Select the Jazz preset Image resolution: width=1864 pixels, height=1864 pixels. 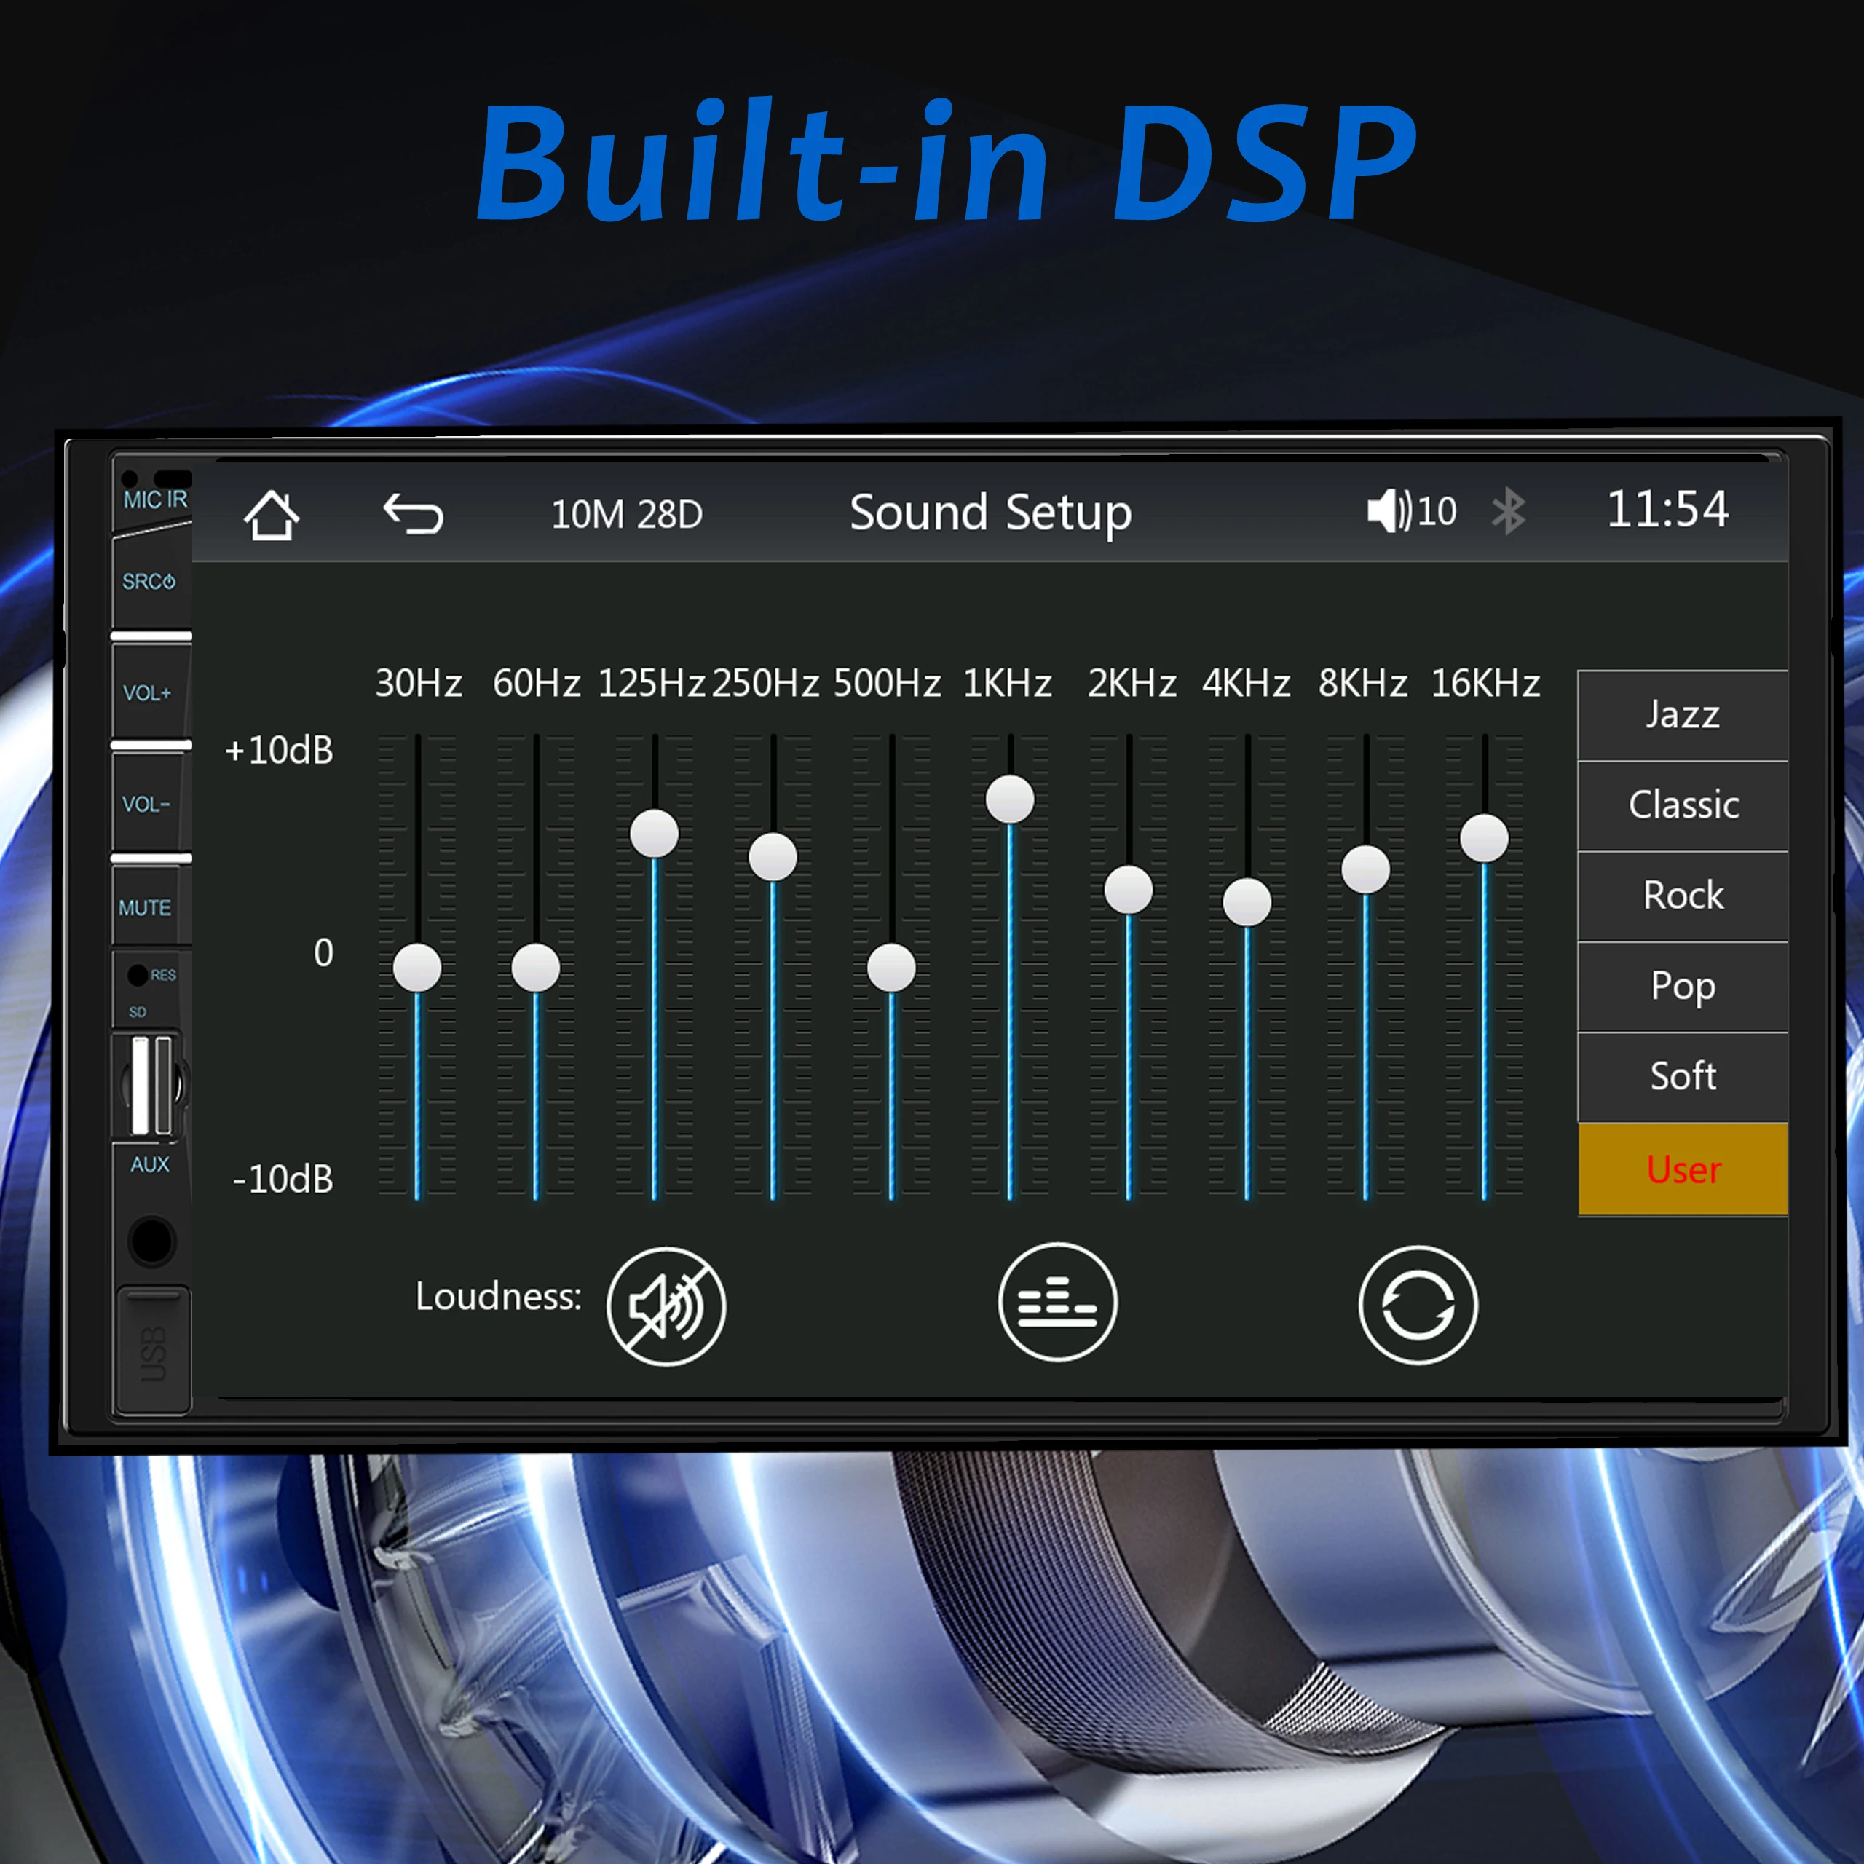point(1683,715)
